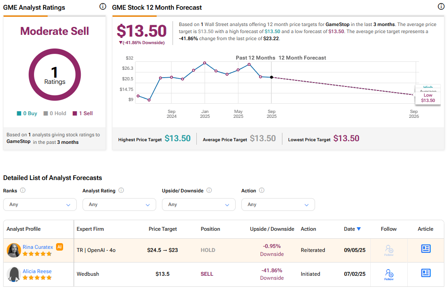Click the Sep 2025 black data point on chart
Image resolution: width=447 pixels, height=289 pixels.
click(271, 77)
